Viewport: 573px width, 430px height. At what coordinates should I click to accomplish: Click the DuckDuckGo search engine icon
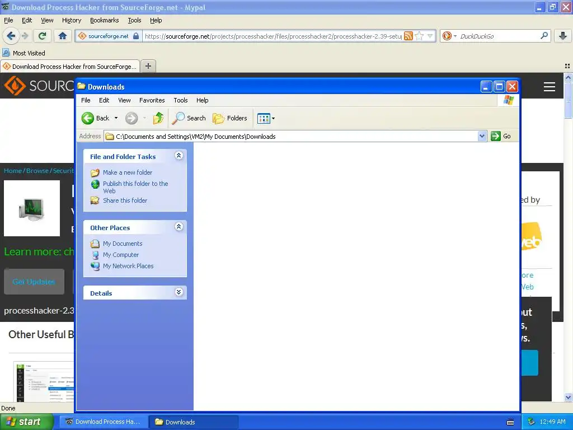pyautogui.click(x=447, y=36)
